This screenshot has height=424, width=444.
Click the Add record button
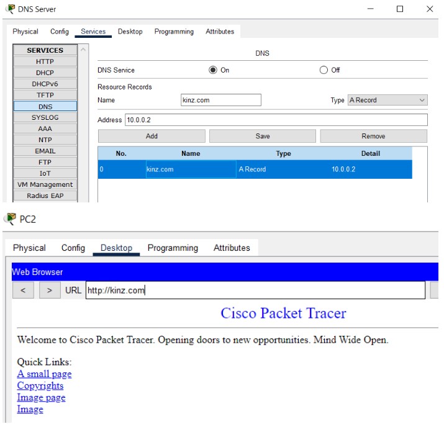coord(152,136)
